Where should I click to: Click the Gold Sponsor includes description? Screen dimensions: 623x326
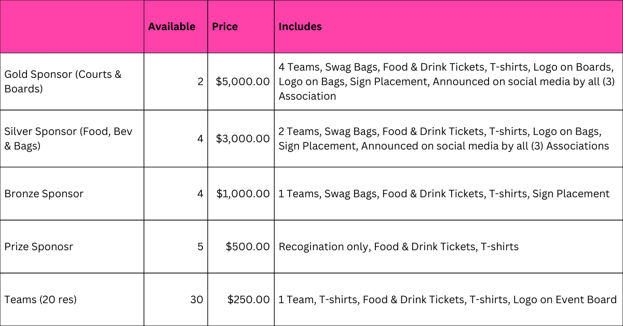coord(446,81)
